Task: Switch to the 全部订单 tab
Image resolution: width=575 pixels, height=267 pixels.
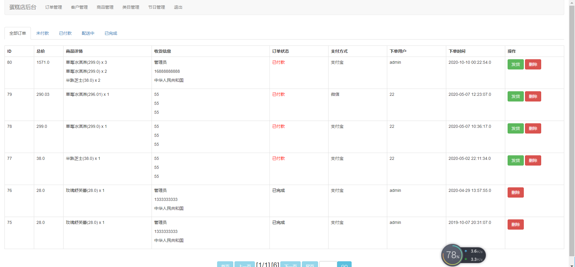Action: point(18,33)
